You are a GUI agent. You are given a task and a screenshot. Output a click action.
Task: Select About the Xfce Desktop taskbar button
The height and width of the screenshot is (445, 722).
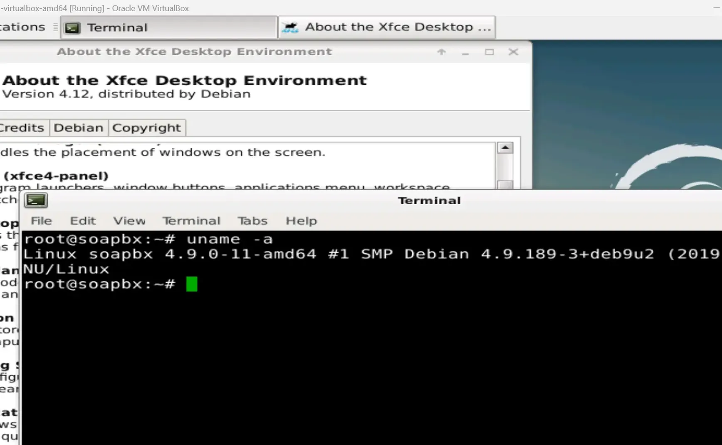point(387,27)
